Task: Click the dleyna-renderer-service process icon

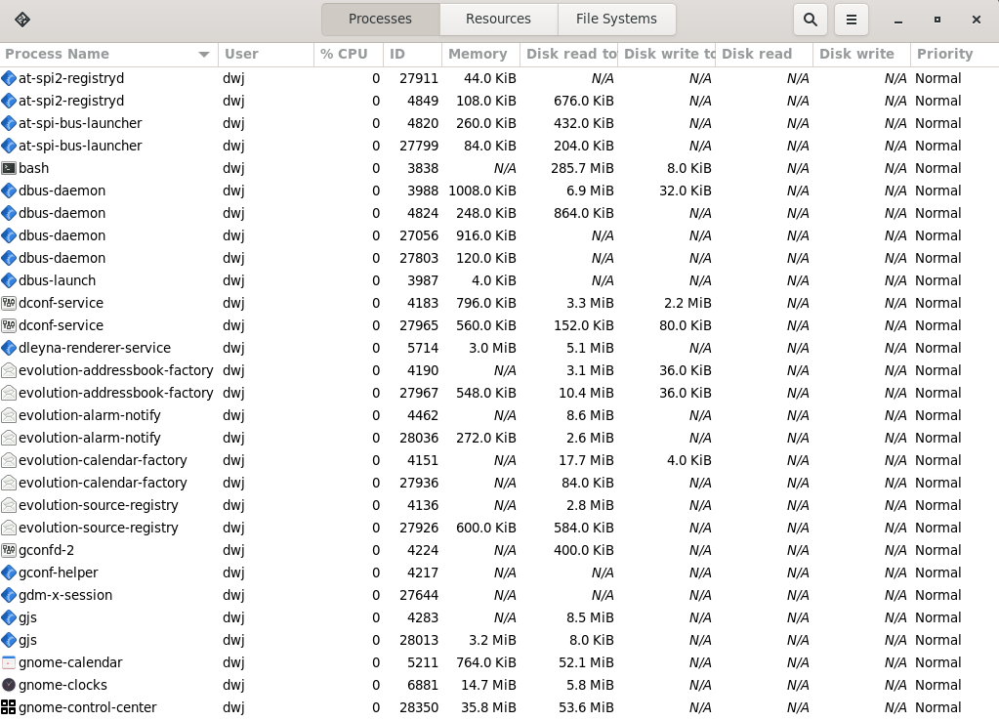Action: tap(9, 348)
